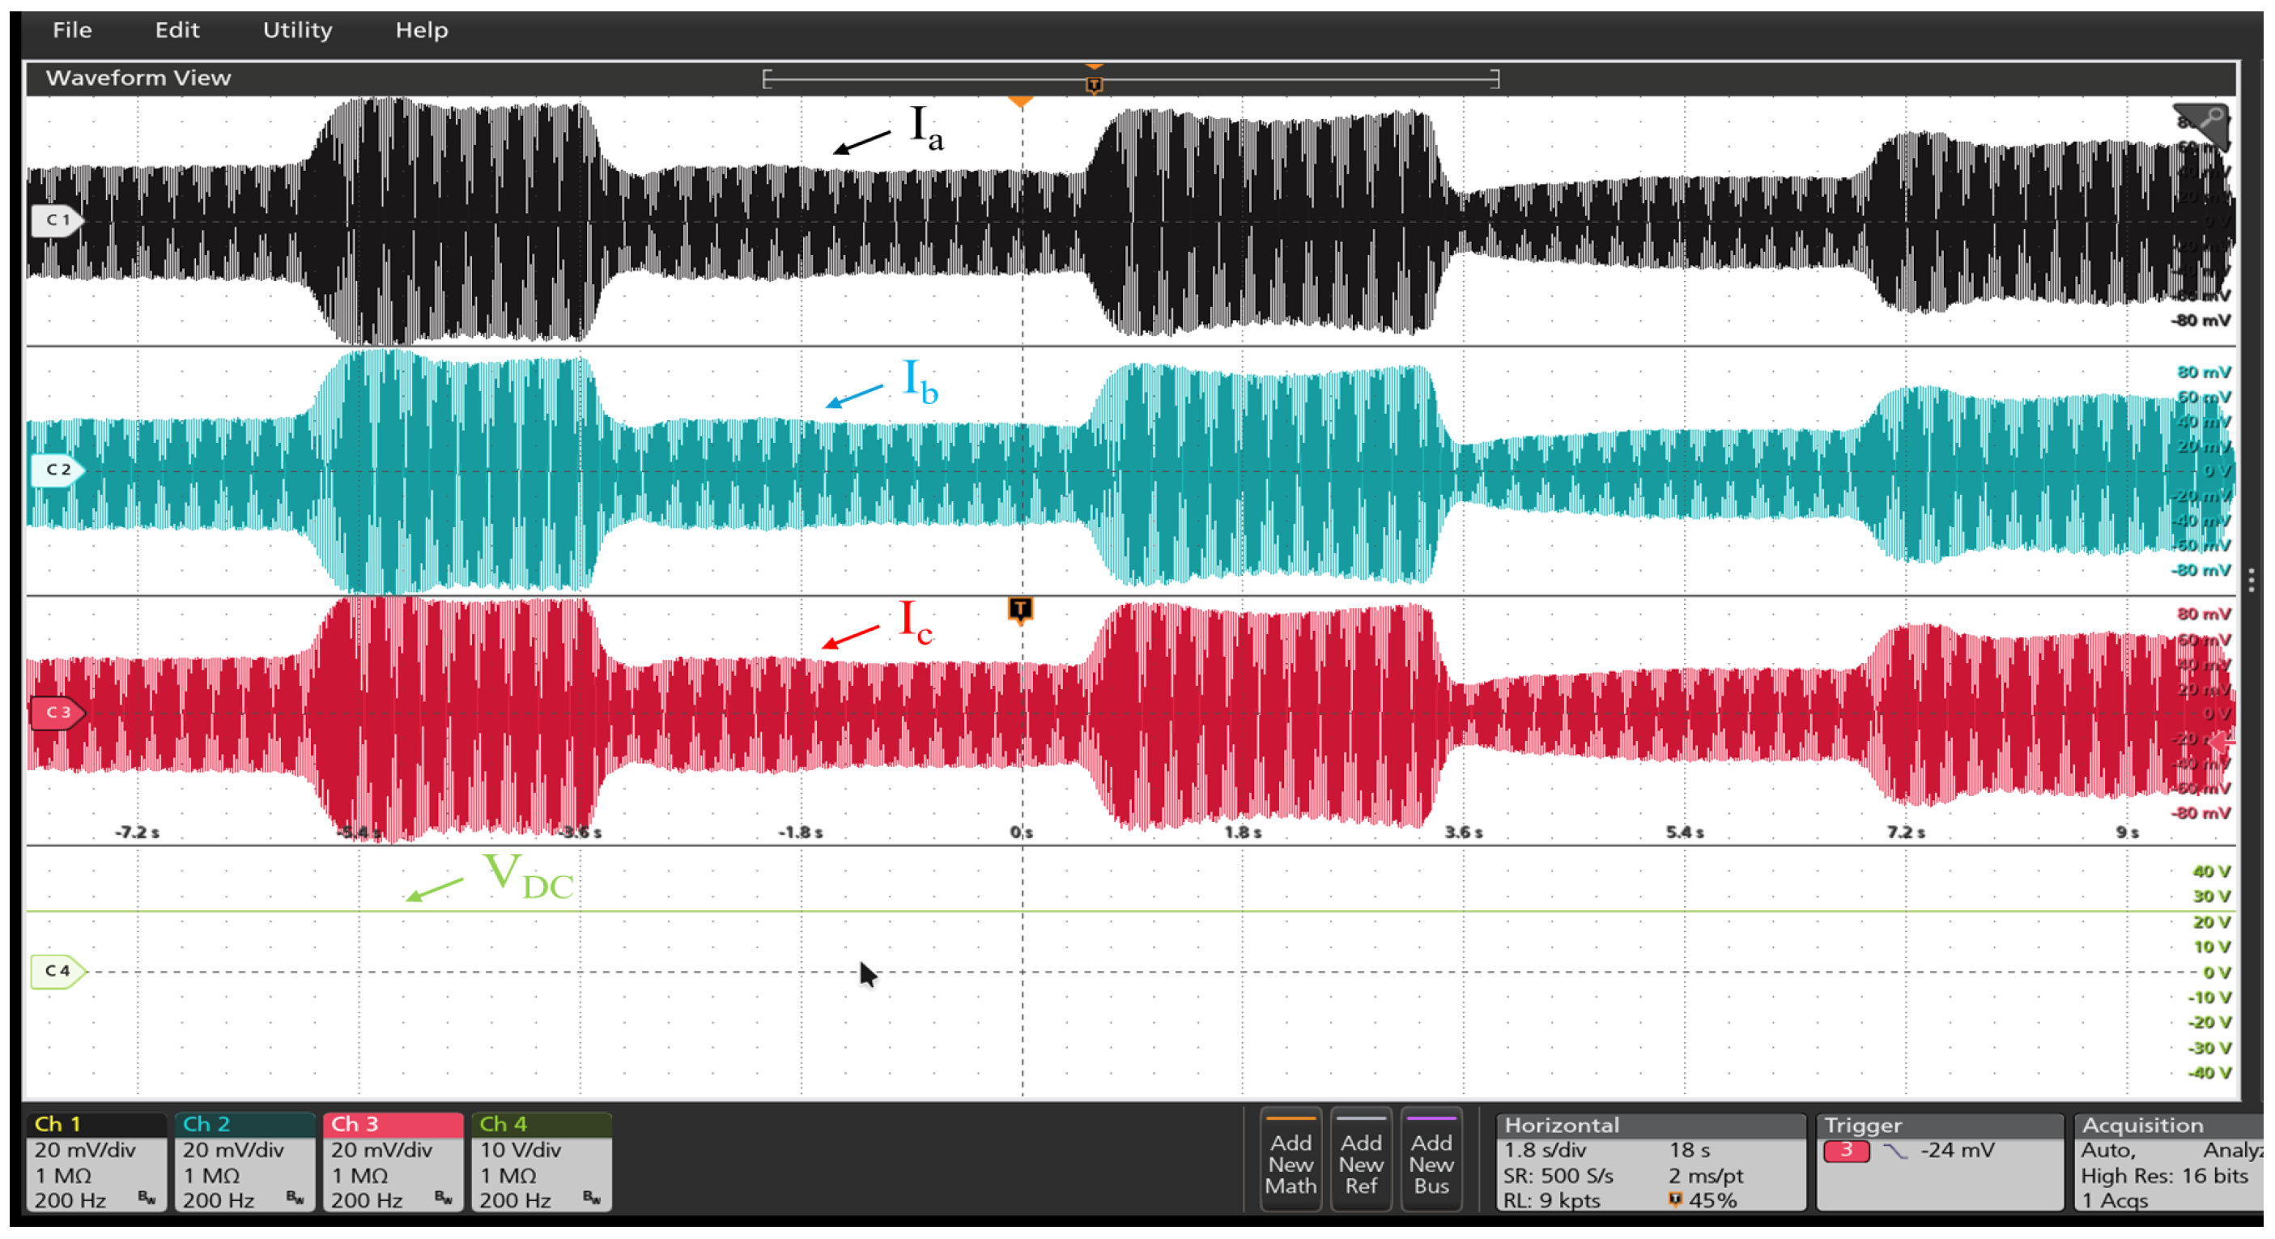Open the Acquisition settings badge
This screenshot has height=1239, width=2275.
point(2168,1162)
